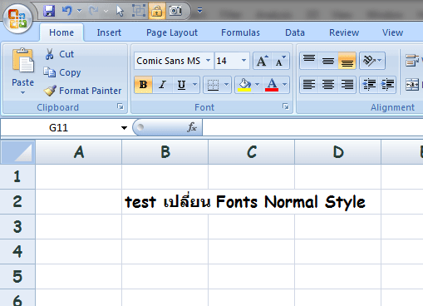This screenshot has height=306, width=423.
Task: Increase font size with Grow Font
Action: [262, 61]
